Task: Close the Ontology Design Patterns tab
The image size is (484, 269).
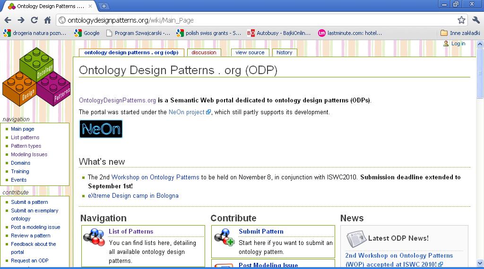Action: (x=90, y=6)
